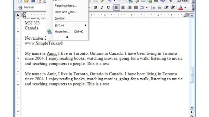This screenshot has height=117, width=209.
Task: Open the font color dropdown arrow
Action: click(x=185, y=7)
